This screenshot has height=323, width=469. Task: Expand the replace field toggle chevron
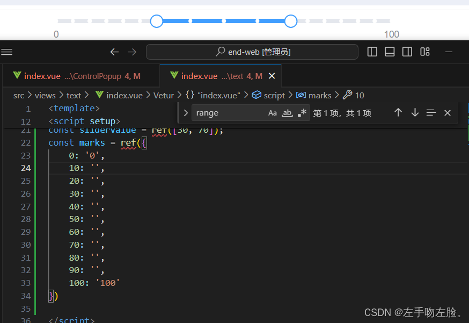[186, 113]
